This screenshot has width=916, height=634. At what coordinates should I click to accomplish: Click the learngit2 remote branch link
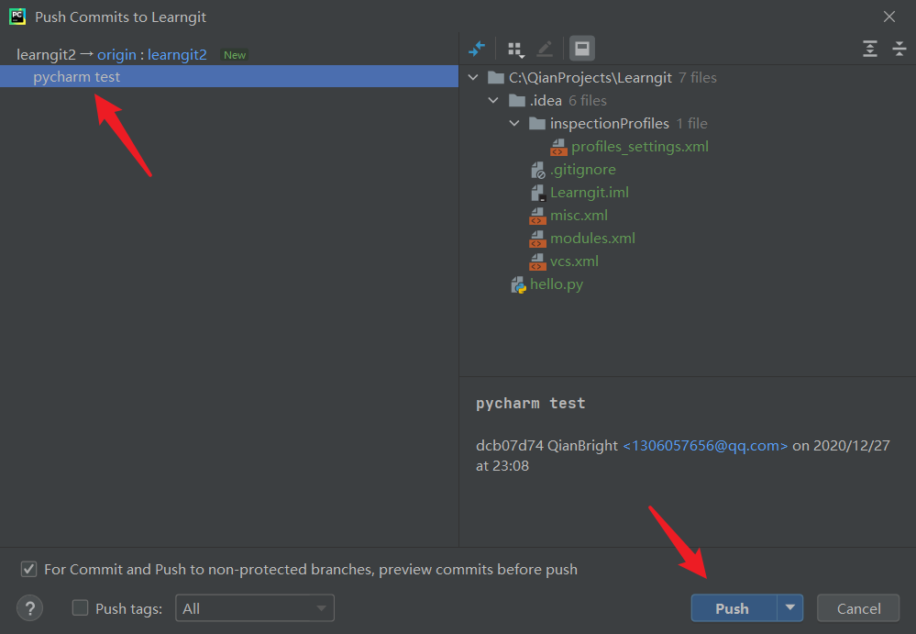tap(177, 54)
